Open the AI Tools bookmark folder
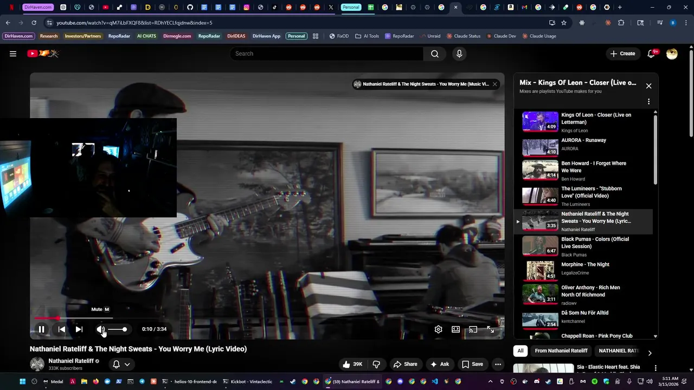Image resolution: width=694 pixels, height=390 pixels. [x=367, y=36]
